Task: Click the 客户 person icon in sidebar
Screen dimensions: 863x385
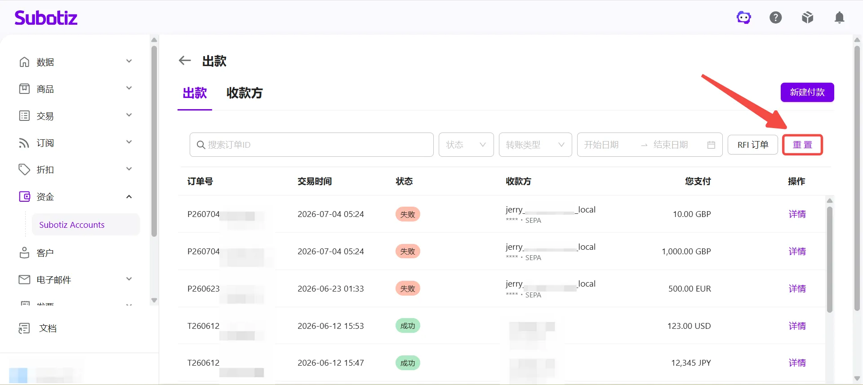Action: (24, 253)
